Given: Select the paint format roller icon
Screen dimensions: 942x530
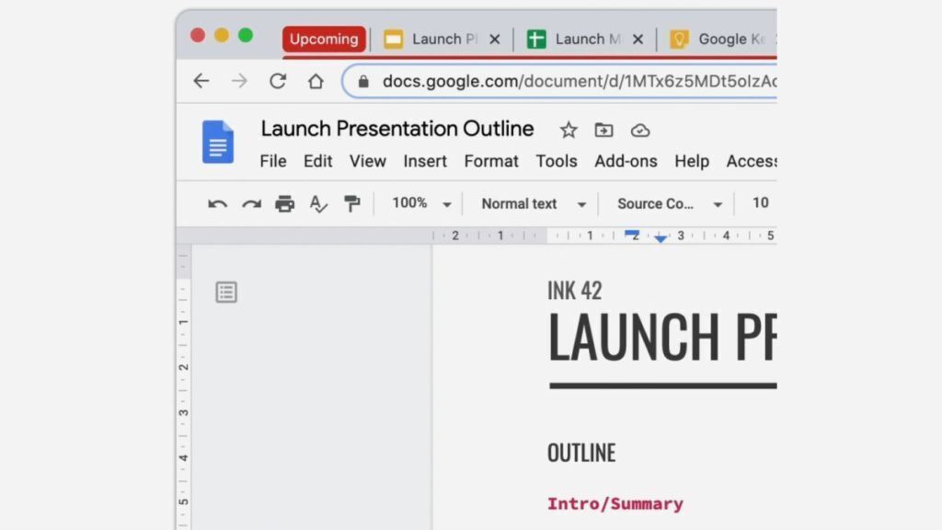Looking at the screenshot, I should (x=351, y=204).
